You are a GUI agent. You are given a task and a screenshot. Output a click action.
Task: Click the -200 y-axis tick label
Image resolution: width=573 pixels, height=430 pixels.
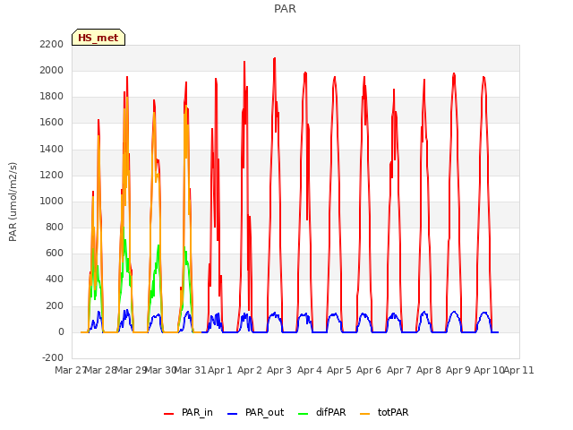pyautogui.click(x=53, y=357)
